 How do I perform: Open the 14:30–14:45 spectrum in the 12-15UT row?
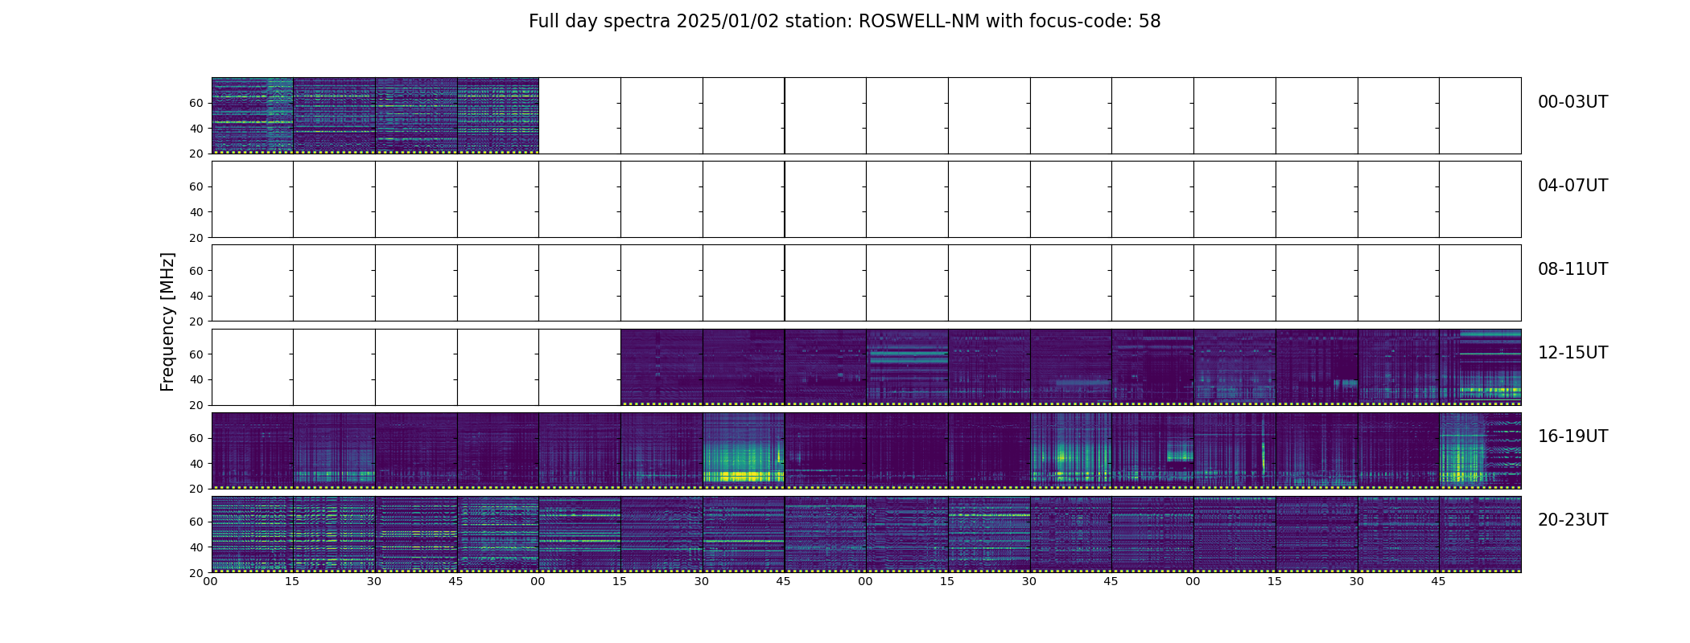coord(1071,367)
